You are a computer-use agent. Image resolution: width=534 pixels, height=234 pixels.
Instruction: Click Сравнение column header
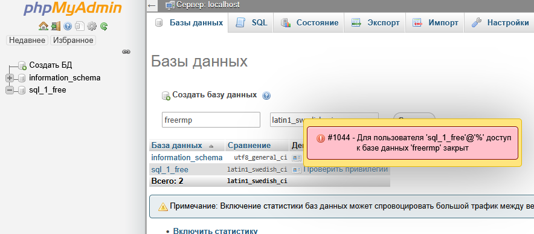249,146
